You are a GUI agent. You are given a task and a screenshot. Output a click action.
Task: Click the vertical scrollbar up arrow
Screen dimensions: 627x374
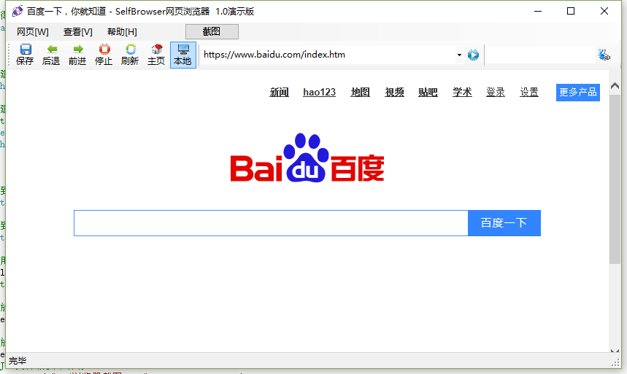615,85
